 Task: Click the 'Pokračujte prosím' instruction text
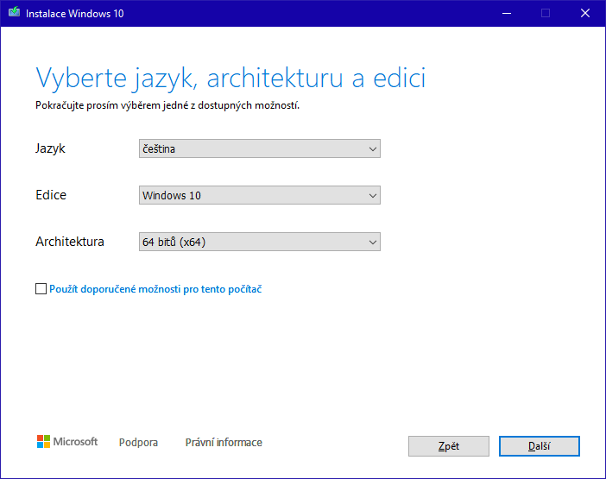167,105
